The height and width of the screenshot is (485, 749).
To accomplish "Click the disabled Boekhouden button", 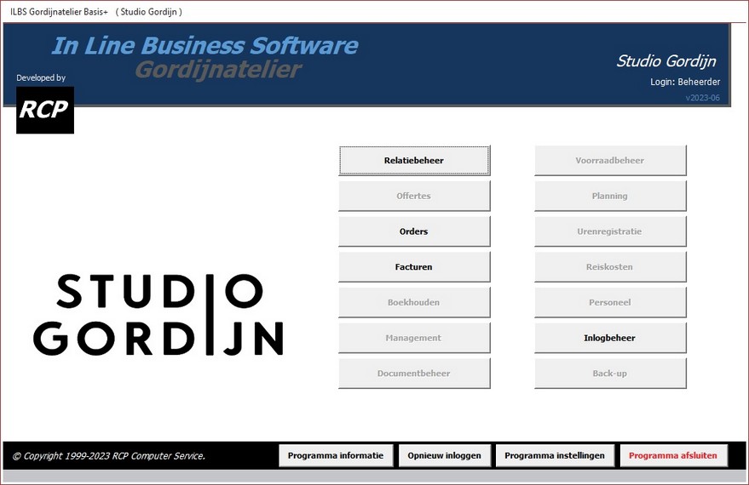I will pyautogui.click(x=414, y=302).
